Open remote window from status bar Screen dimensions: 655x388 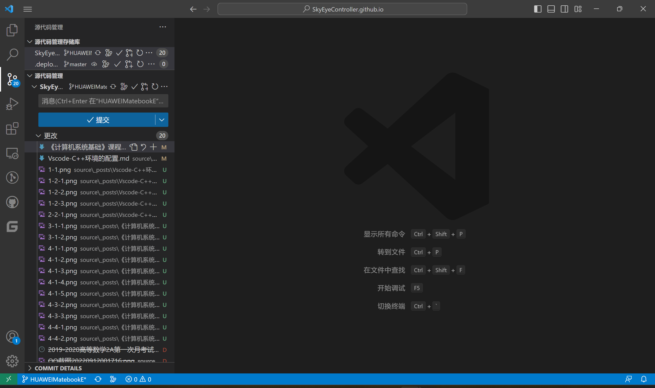point(9,379)
